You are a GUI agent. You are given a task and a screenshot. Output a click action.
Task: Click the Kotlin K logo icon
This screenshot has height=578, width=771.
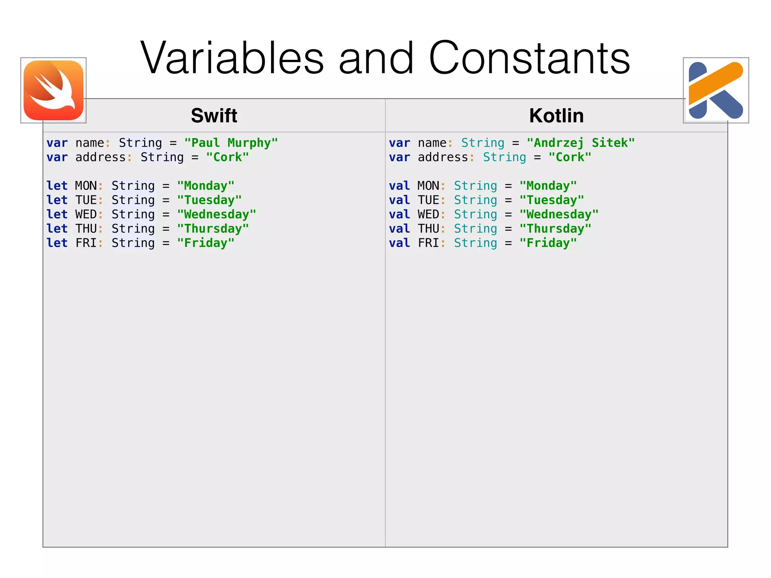[716, 90]
